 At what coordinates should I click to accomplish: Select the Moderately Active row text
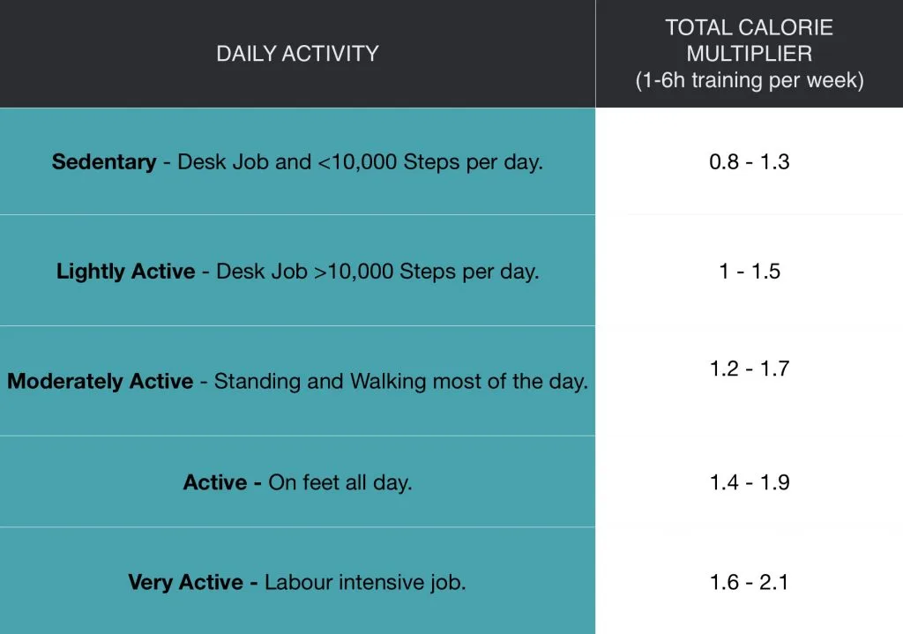[x=297, y=381]
